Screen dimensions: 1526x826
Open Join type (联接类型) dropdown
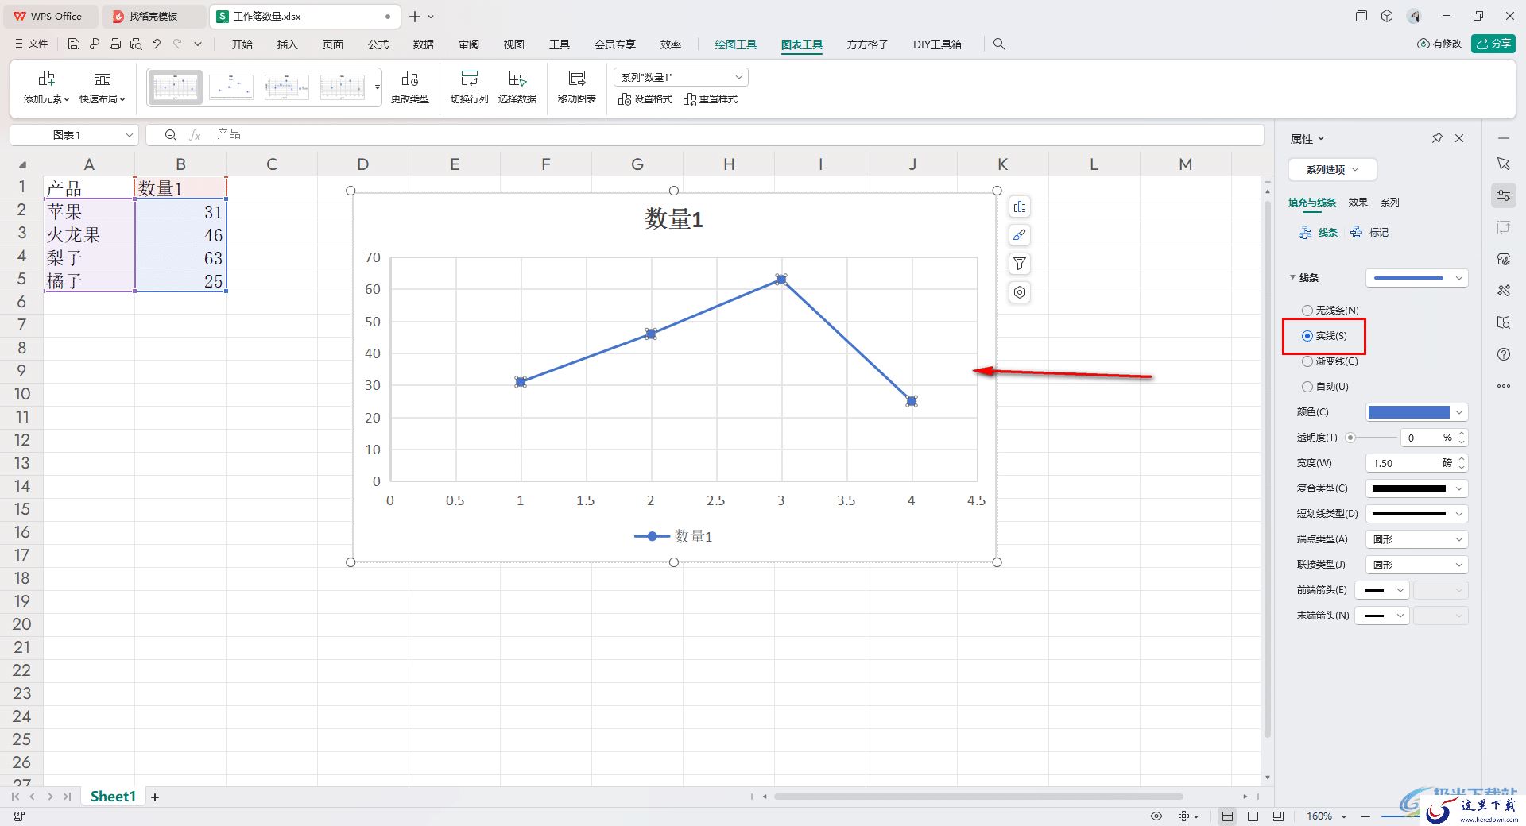tap(1416, 565)
